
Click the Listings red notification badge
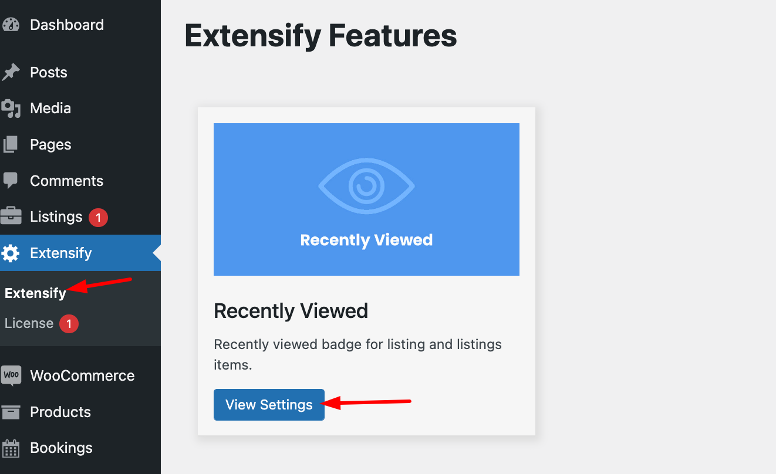pos(97,216)
